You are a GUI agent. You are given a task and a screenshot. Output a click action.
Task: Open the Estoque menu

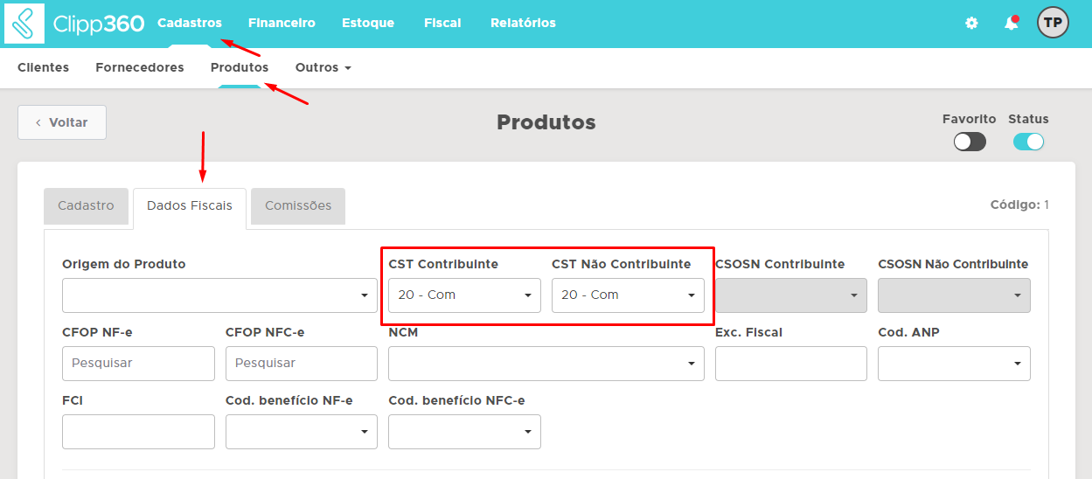pos(368,24)
